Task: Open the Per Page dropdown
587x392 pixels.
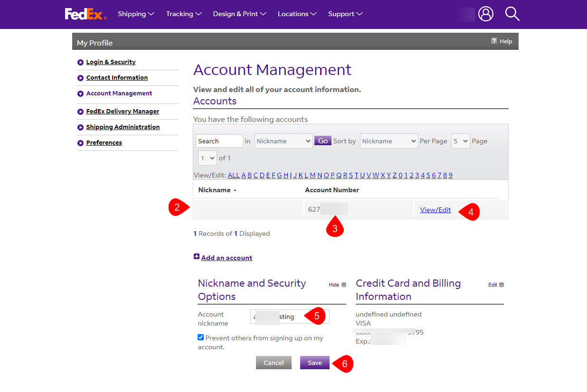Action: 460,141
